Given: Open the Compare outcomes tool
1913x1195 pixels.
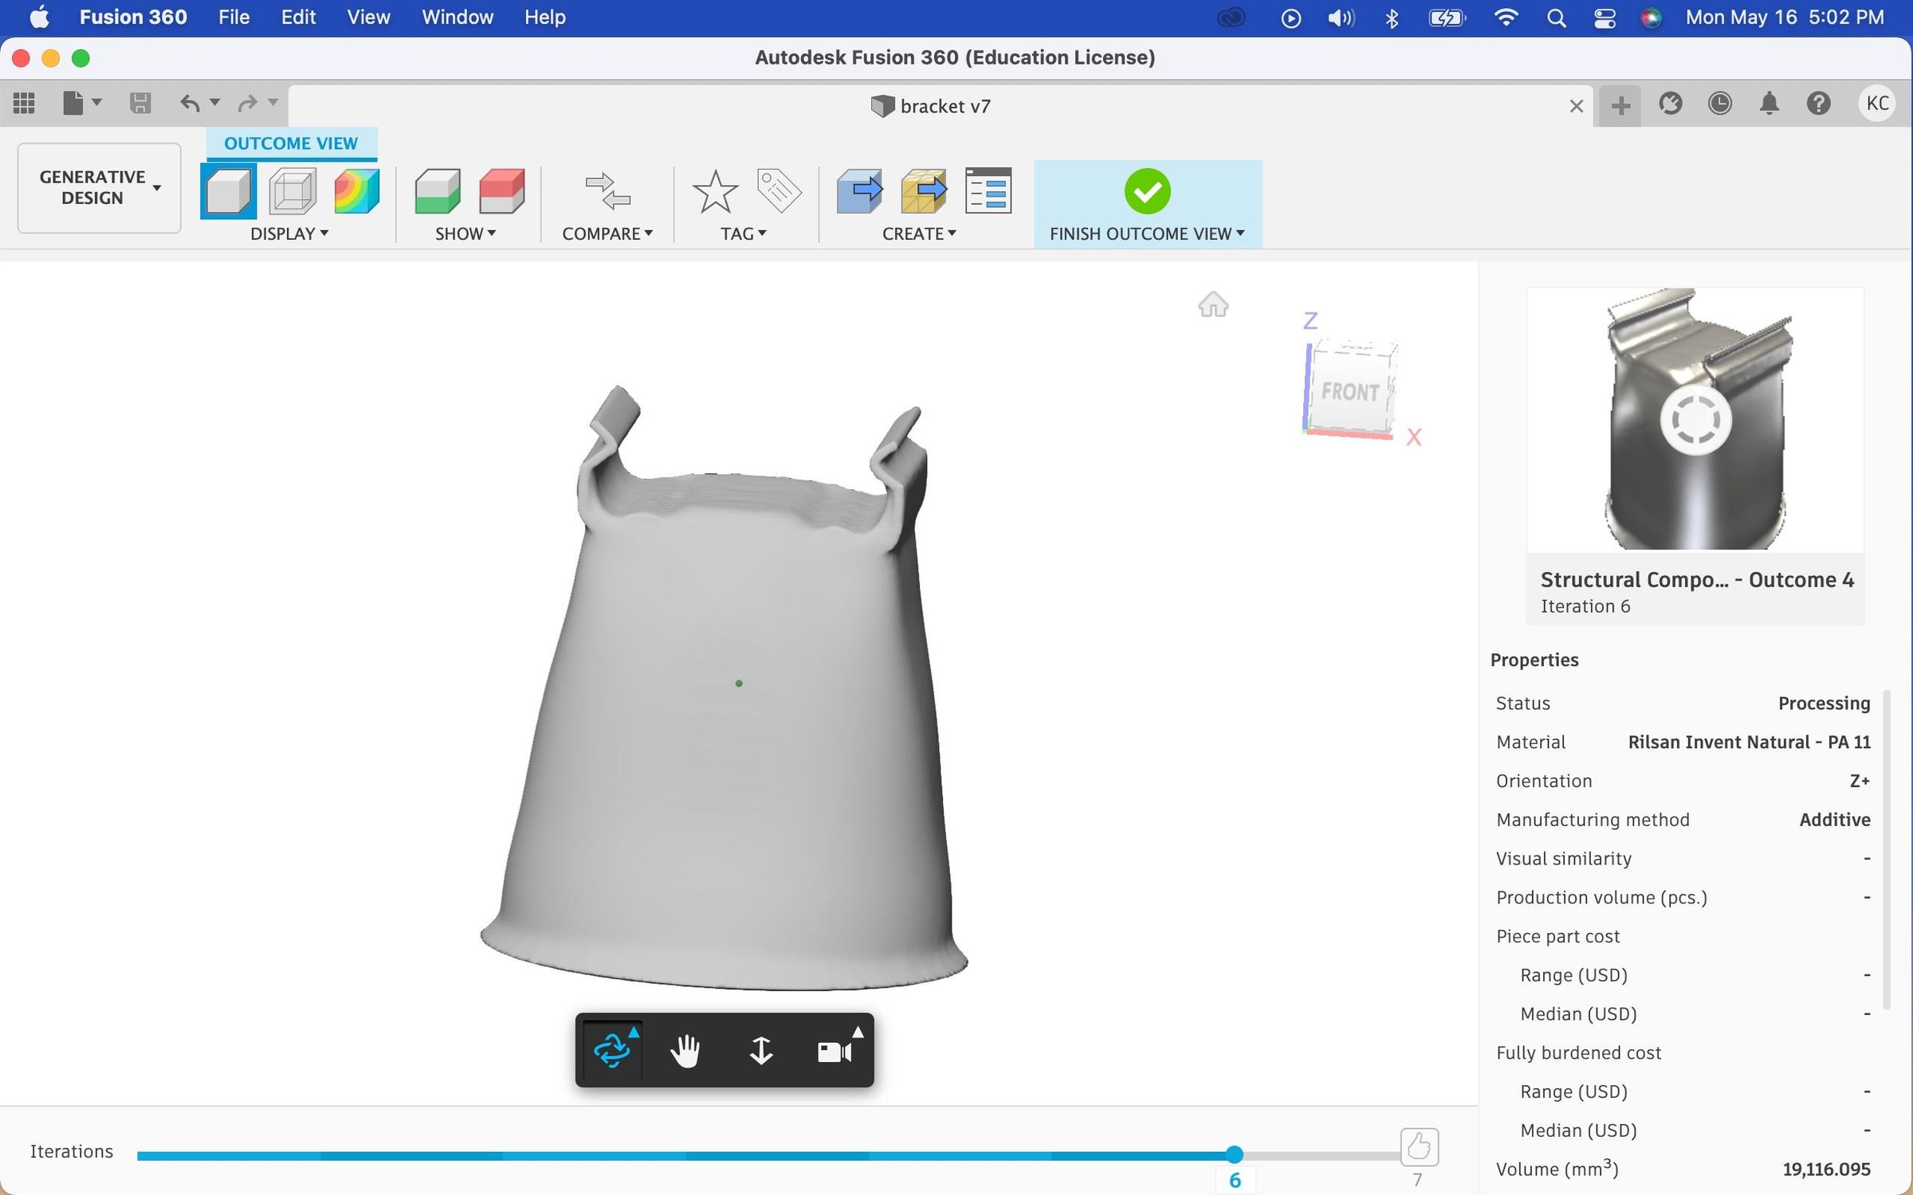Looking at the screenshot, I should pos(608,191).
